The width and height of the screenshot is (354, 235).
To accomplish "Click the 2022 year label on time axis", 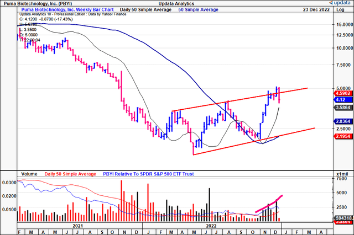I will coord(211,226).
